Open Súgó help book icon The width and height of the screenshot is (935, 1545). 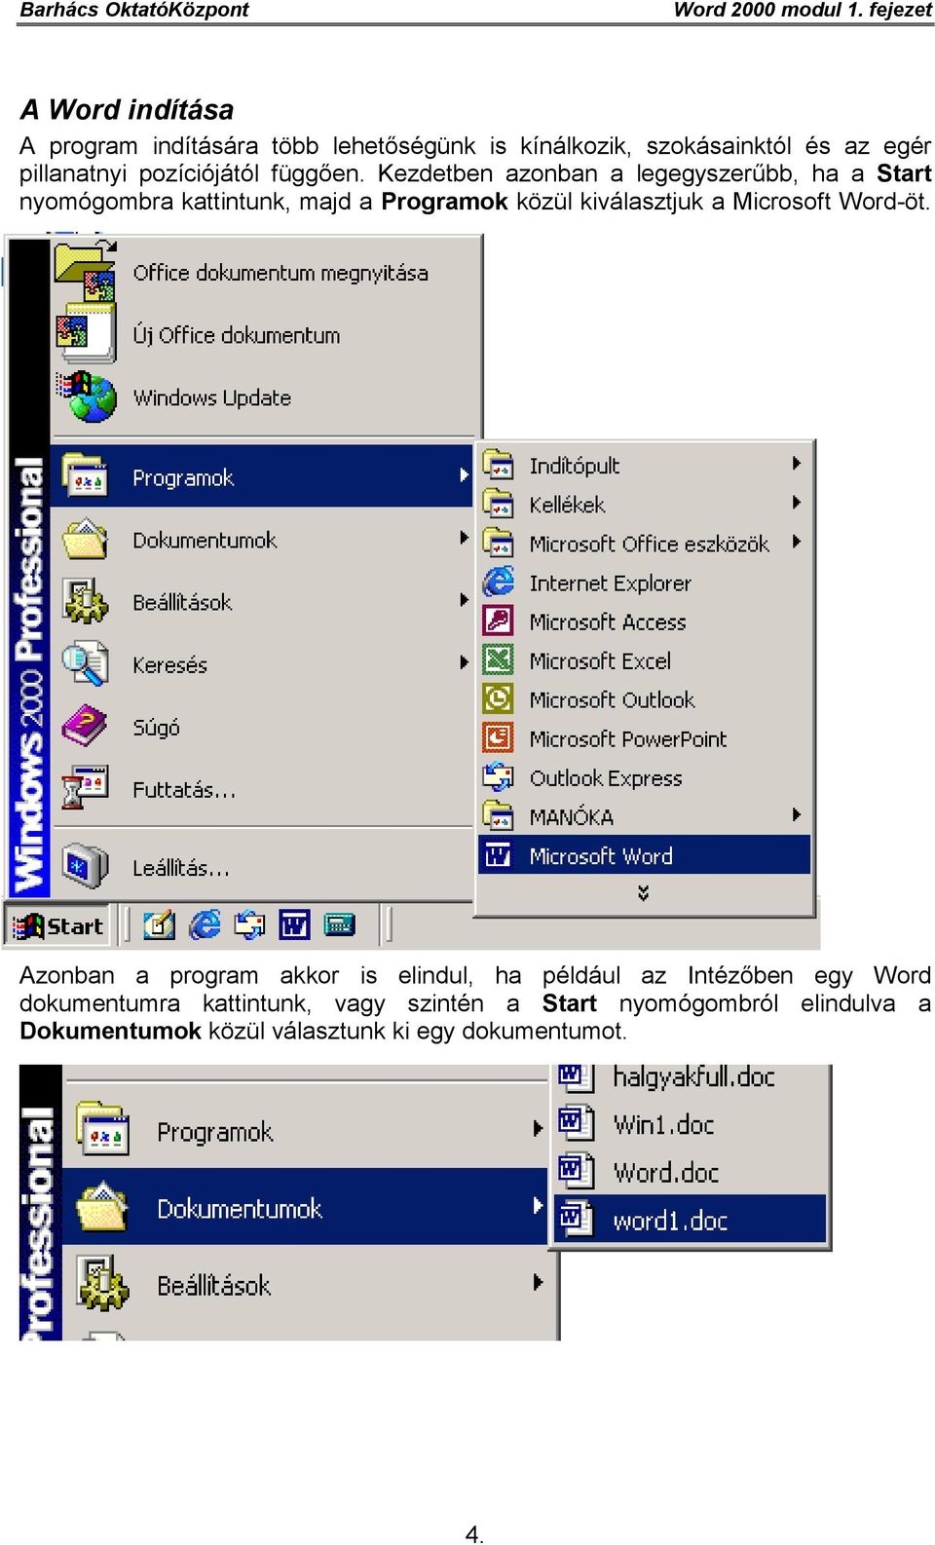click(85, 726)
